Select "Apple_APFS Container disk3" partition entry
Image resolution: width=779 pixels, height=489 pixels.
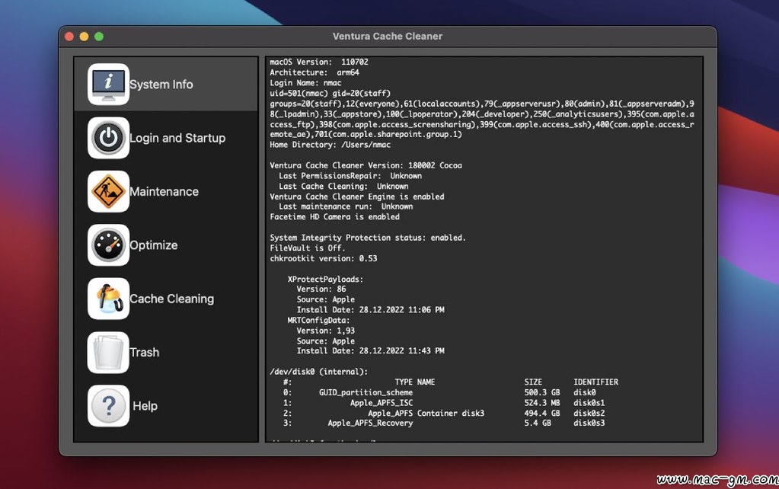[426, 414]
